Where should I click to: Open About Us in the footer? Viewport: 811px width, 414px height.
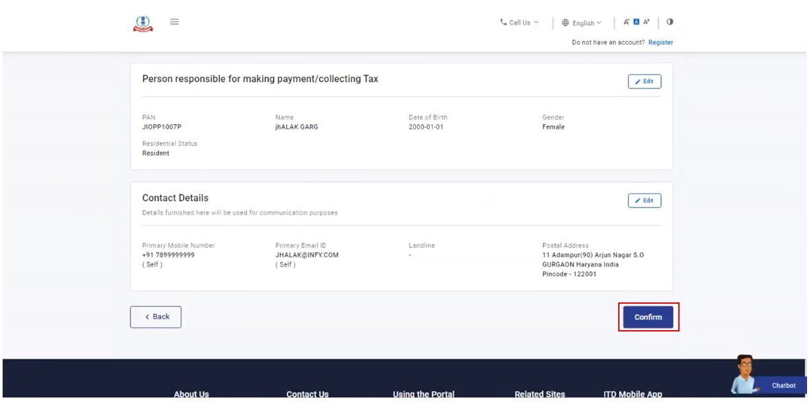(191, 394)
